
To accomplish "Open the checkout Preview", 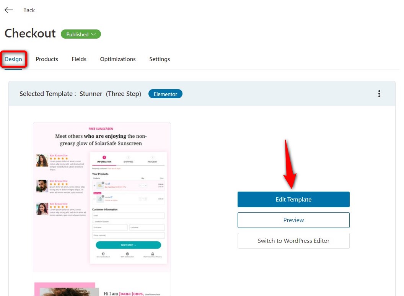I will (293, 220).
